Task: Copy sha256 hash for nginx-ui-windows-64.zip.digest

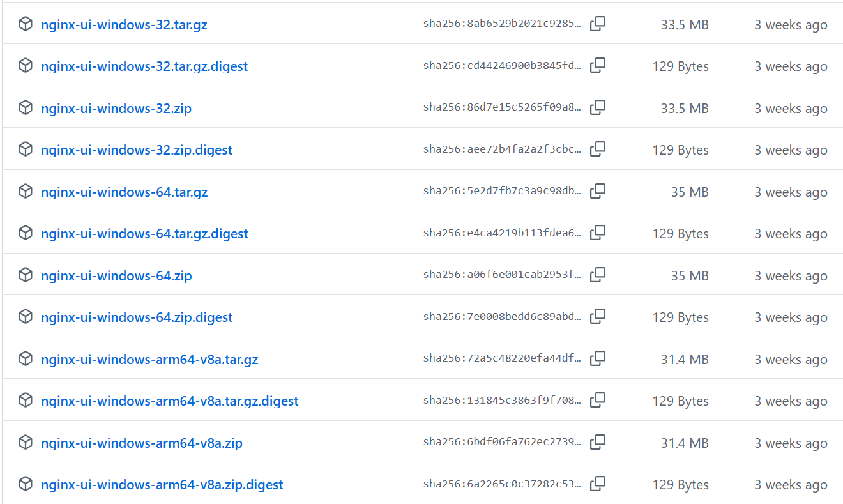Action: tap(598, 317)
